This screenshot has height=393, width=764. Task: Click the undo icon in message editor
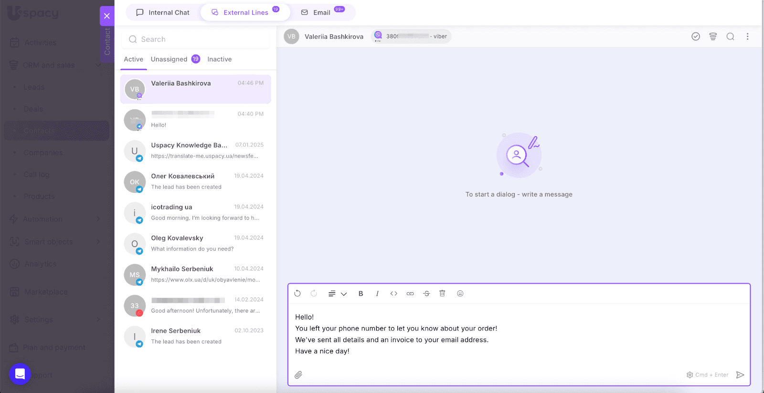click(297, 294)
